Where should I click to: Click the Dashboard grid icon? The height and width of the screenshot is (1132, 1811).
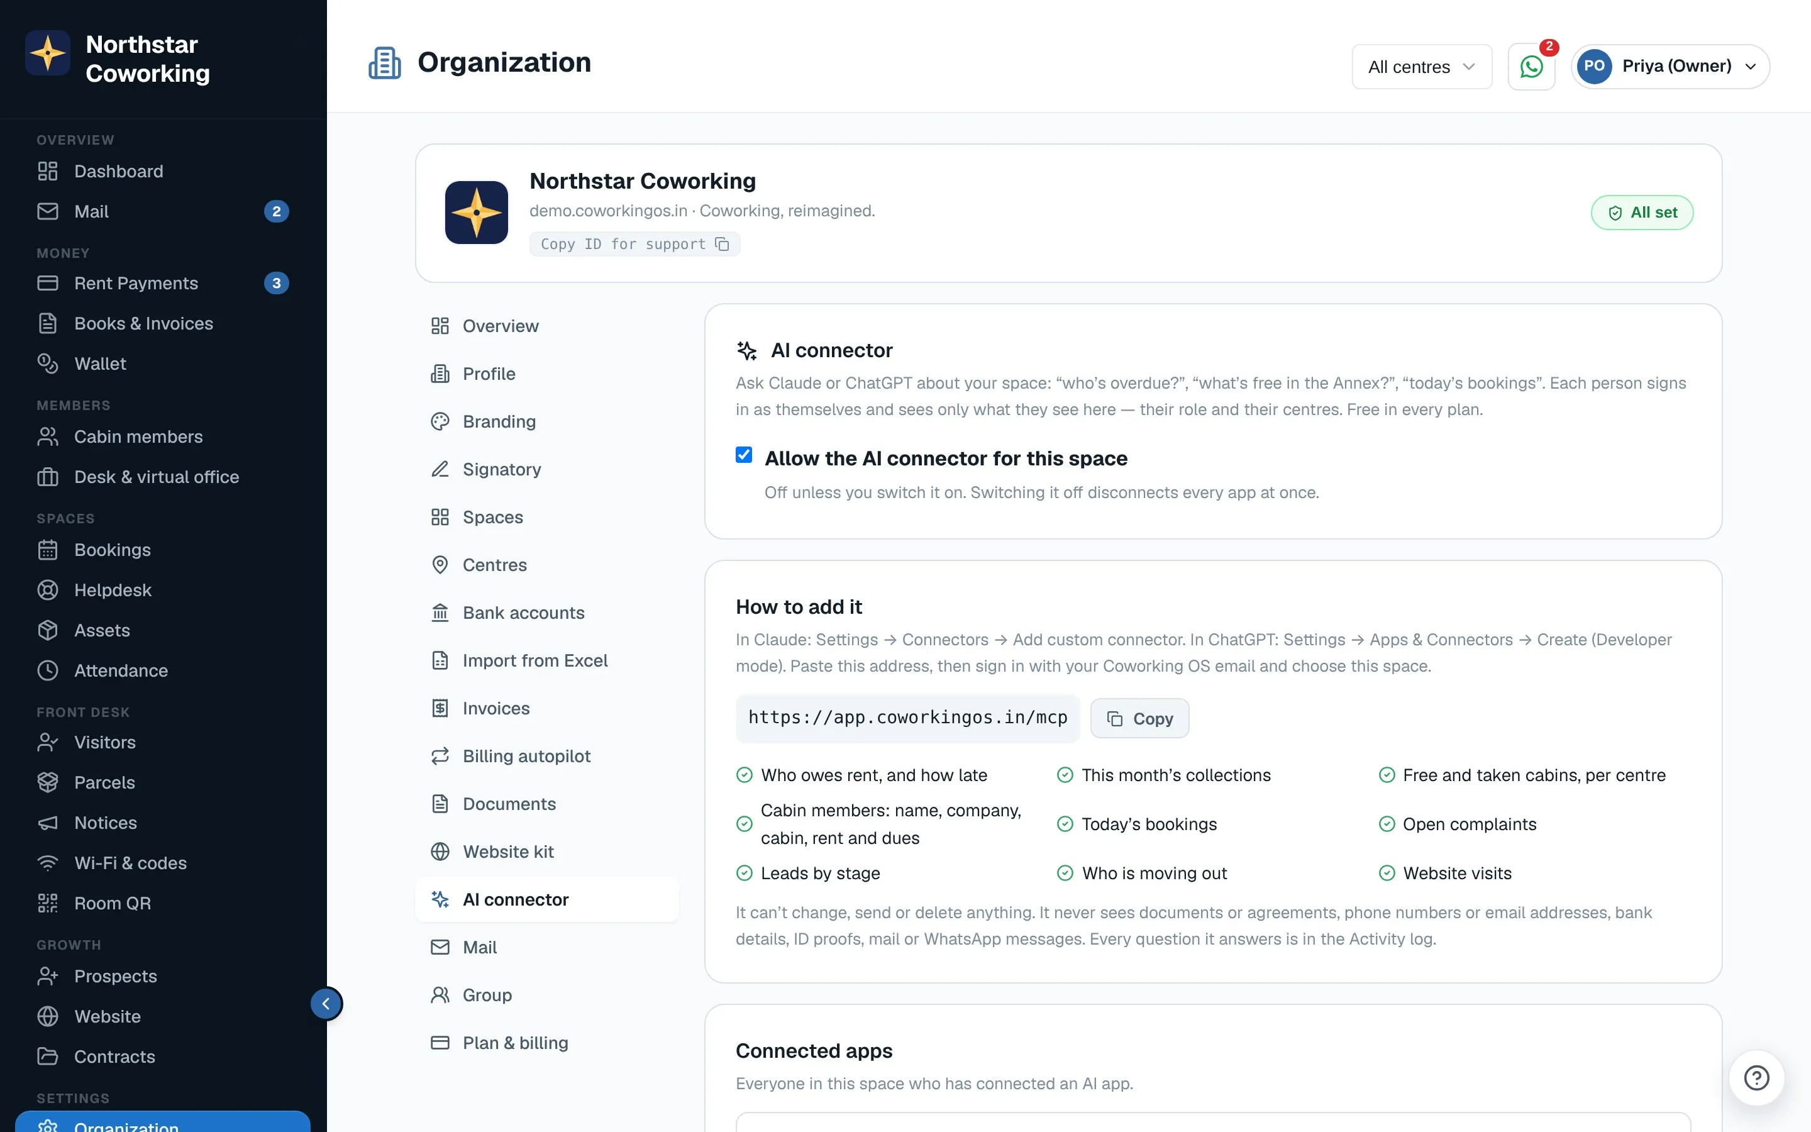coord(48,172)
